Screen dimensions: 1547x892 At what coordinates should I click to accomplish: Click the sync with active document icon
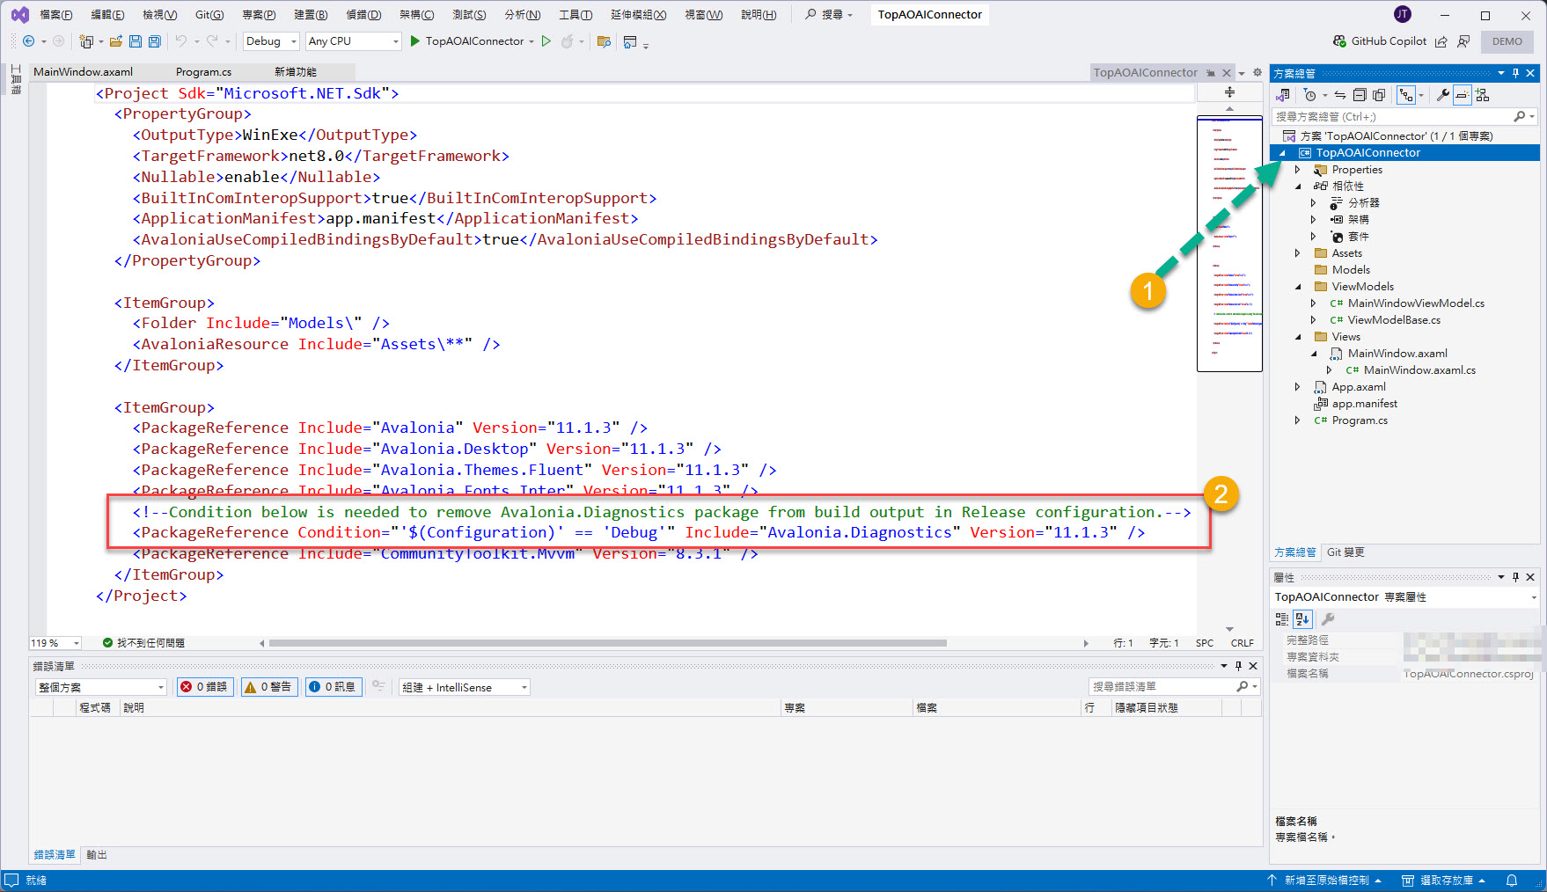(1340, 95)
